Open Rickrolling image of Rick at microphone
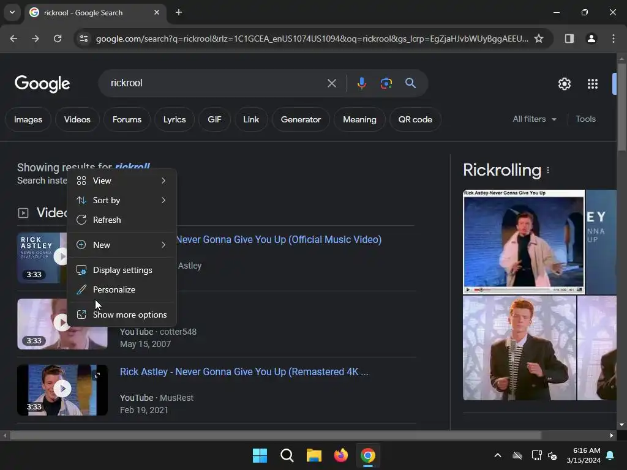This screenshot has width=627, height=470. (519, 348)
